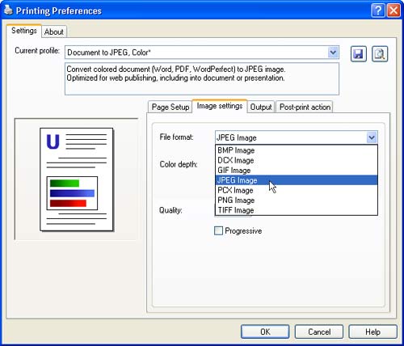Screen dimensions: 404x346
Task: Click the title bar question mark help button
Action: coord(377,11)
